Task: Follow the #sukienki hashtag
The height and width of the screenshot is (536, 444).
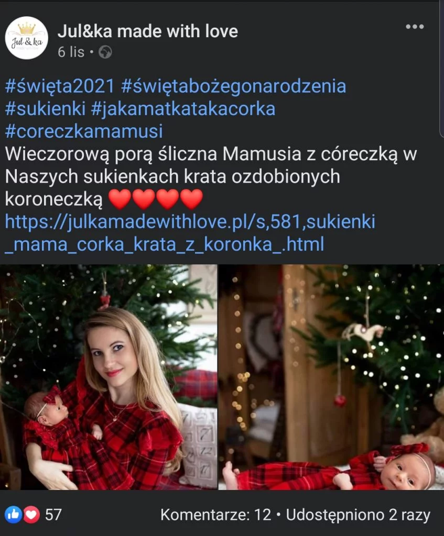Action: [45, 109]
